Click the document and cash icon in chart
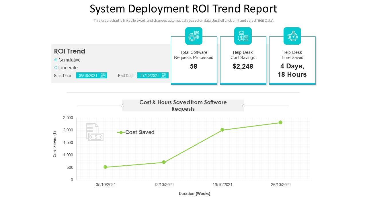Viewport: 367px width, 206px height. pyautogui.click(x=95, y=132)
